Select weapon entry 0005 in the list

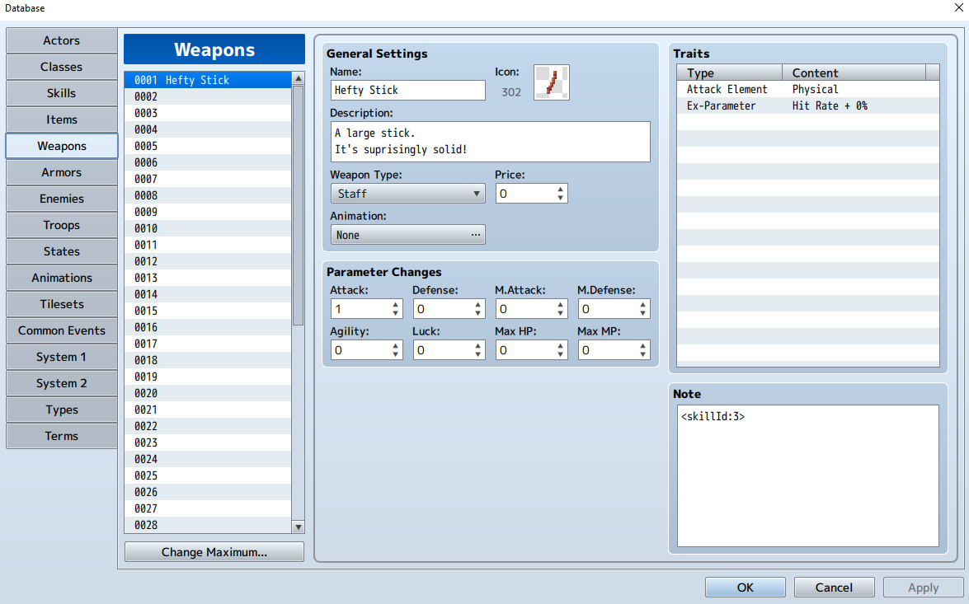coord(208,146)
